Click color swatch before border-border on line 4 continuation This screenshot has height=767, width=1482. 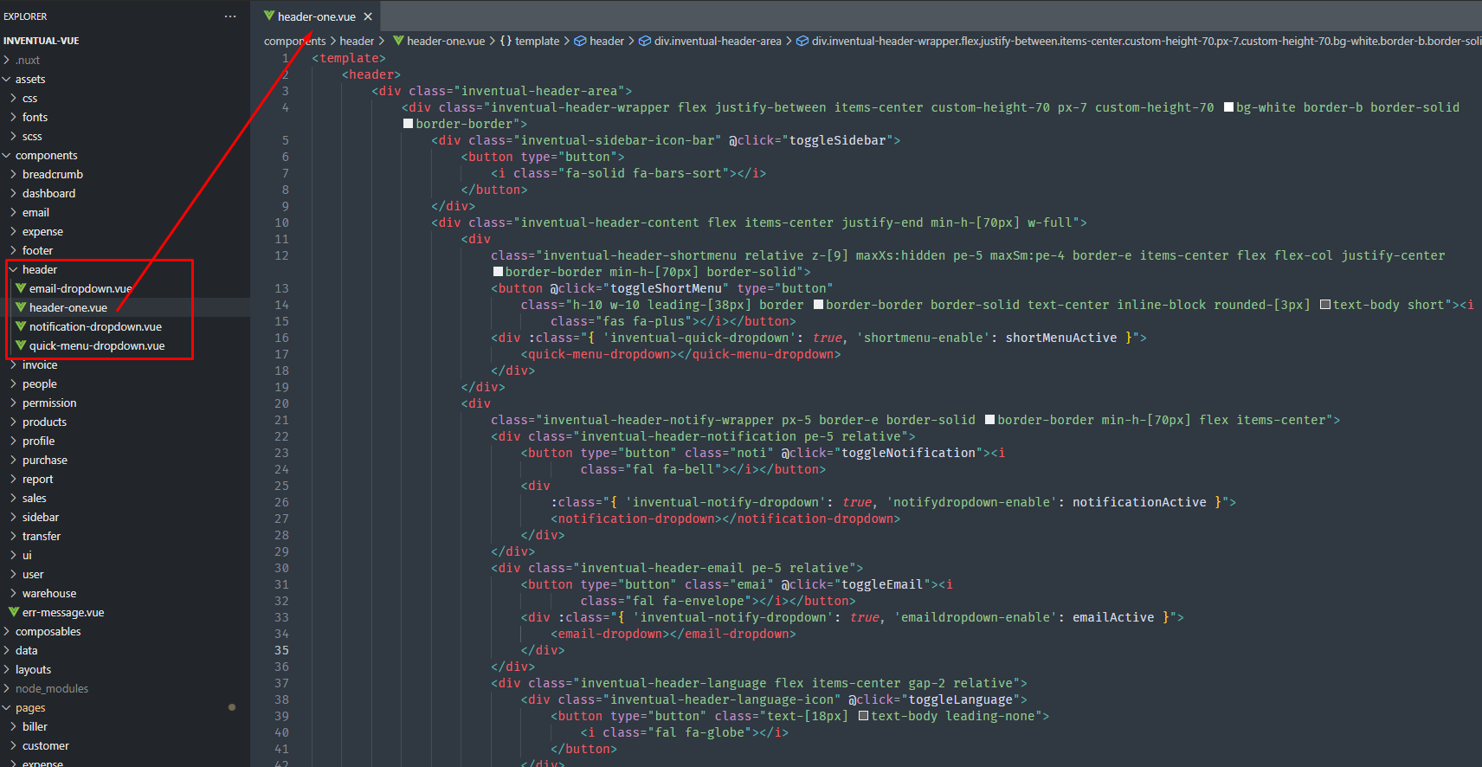coord(408,124)
